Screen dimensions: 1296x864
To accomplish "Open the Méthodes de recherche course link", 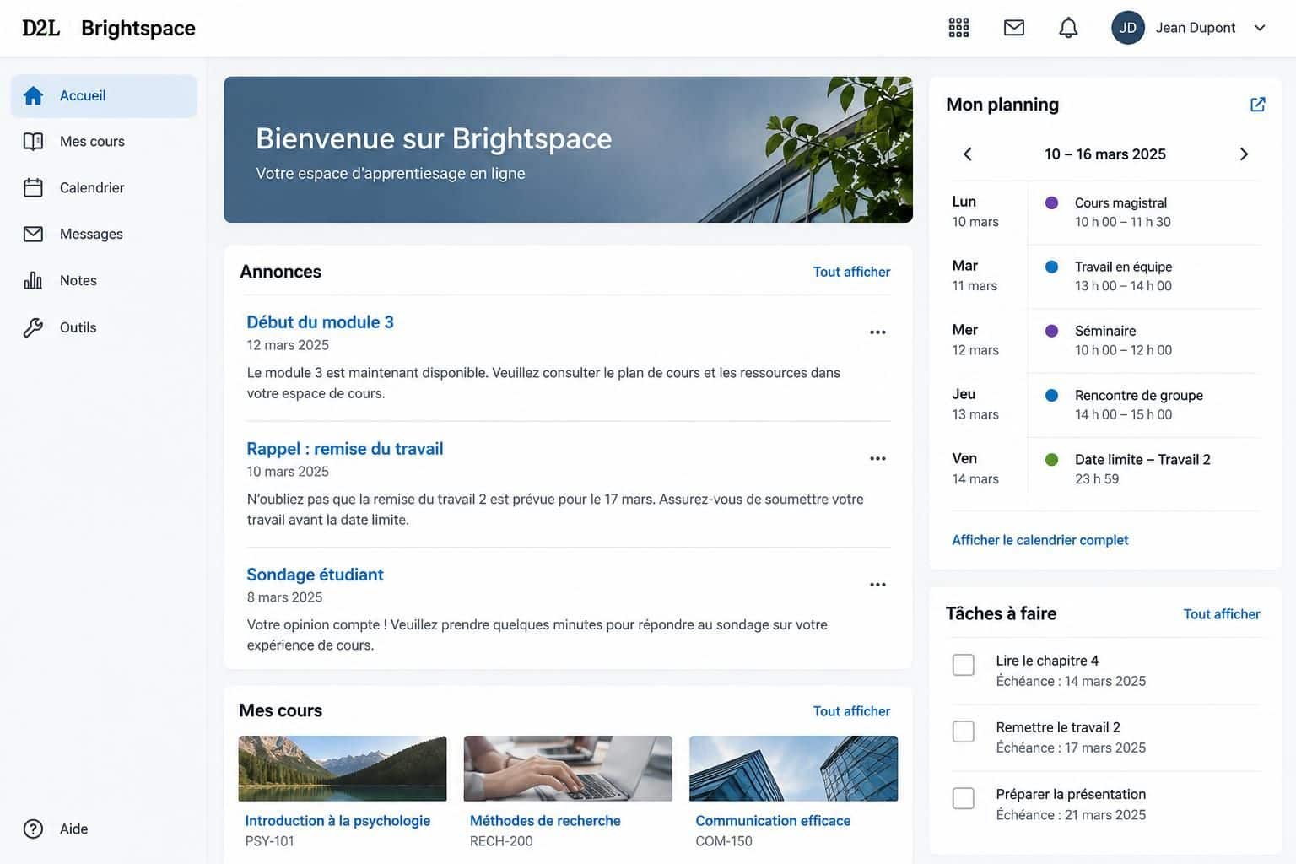I will [545, 821].
